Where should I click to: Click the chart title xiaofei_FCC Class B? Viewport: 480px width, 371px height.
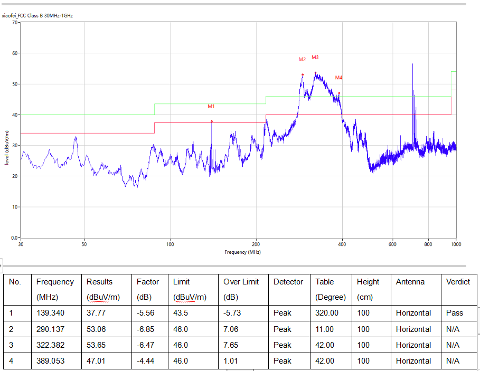pos(37,16)
